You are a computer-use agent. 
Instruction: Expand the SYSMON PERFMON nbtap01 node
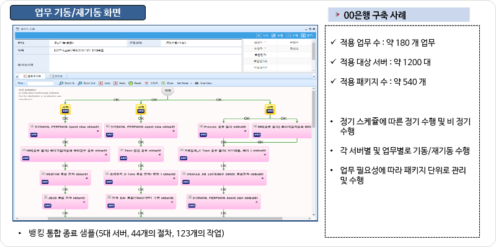pyautogui.click(x=32, y=126)
